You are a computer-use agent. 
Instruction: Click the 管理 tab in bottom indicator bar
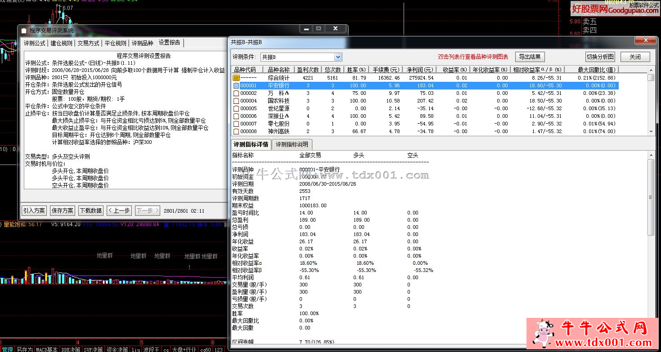tap(7, 349)
